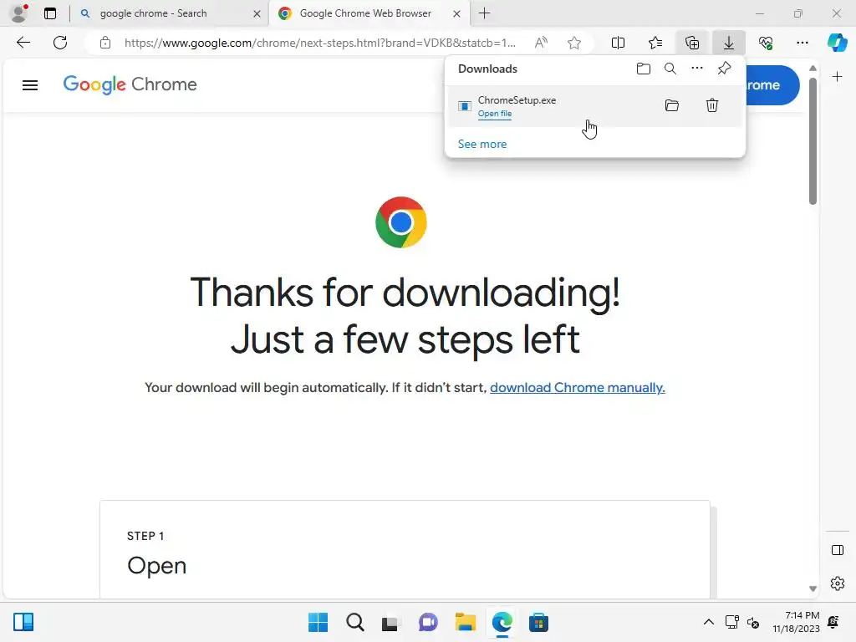Close the Google Chrome Web Browser tab
The width and height of the screenshot is (856, 642).
point(456,13)
